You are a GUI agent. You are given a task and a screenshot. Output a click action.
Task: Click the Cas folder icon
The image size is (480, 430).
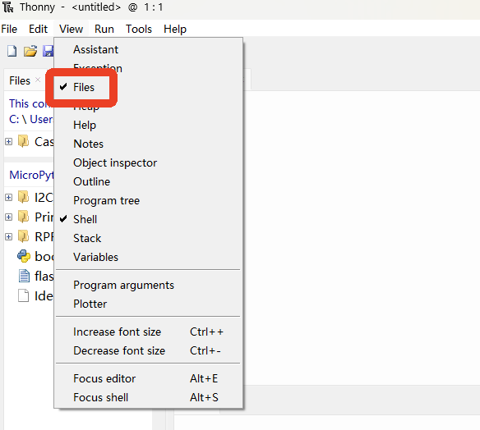coord(23,141)
